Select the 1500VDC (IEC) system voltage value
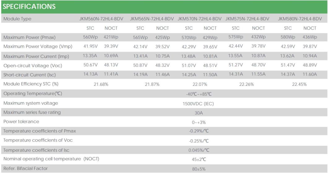Image resolution: width=328 pixels, height=173 pixels. point(198,104)
